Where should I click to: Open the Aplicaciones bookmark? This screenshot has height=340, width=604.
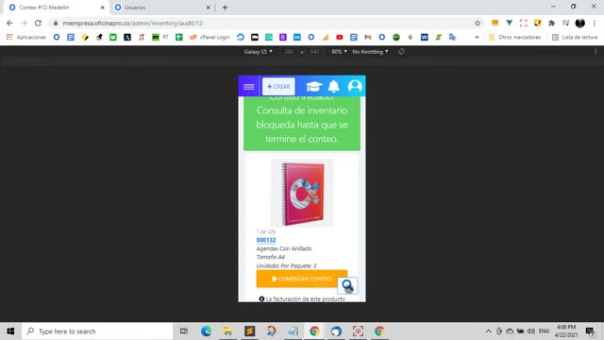pos(26,37)
